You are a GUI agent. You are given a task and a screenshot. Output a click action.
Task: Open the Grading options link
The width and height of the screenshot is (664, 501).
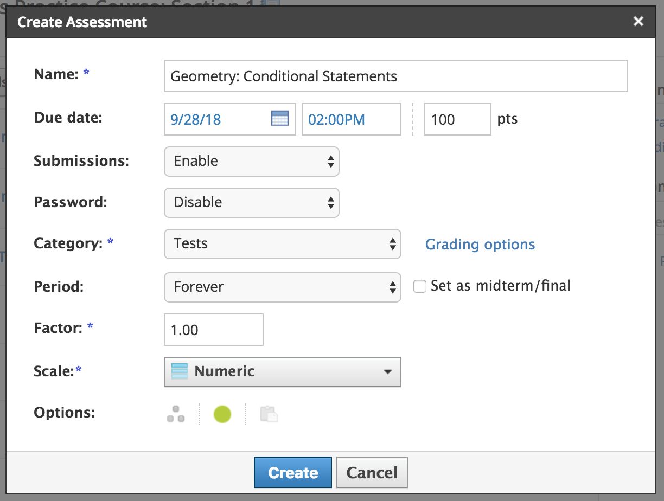480,245
